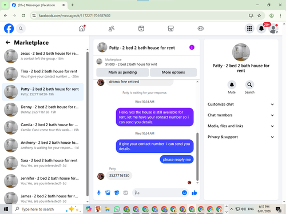Click the 'please reaply me' message
Image resolution: width=286 pixels, height=214 pixels.
(177, 159)
